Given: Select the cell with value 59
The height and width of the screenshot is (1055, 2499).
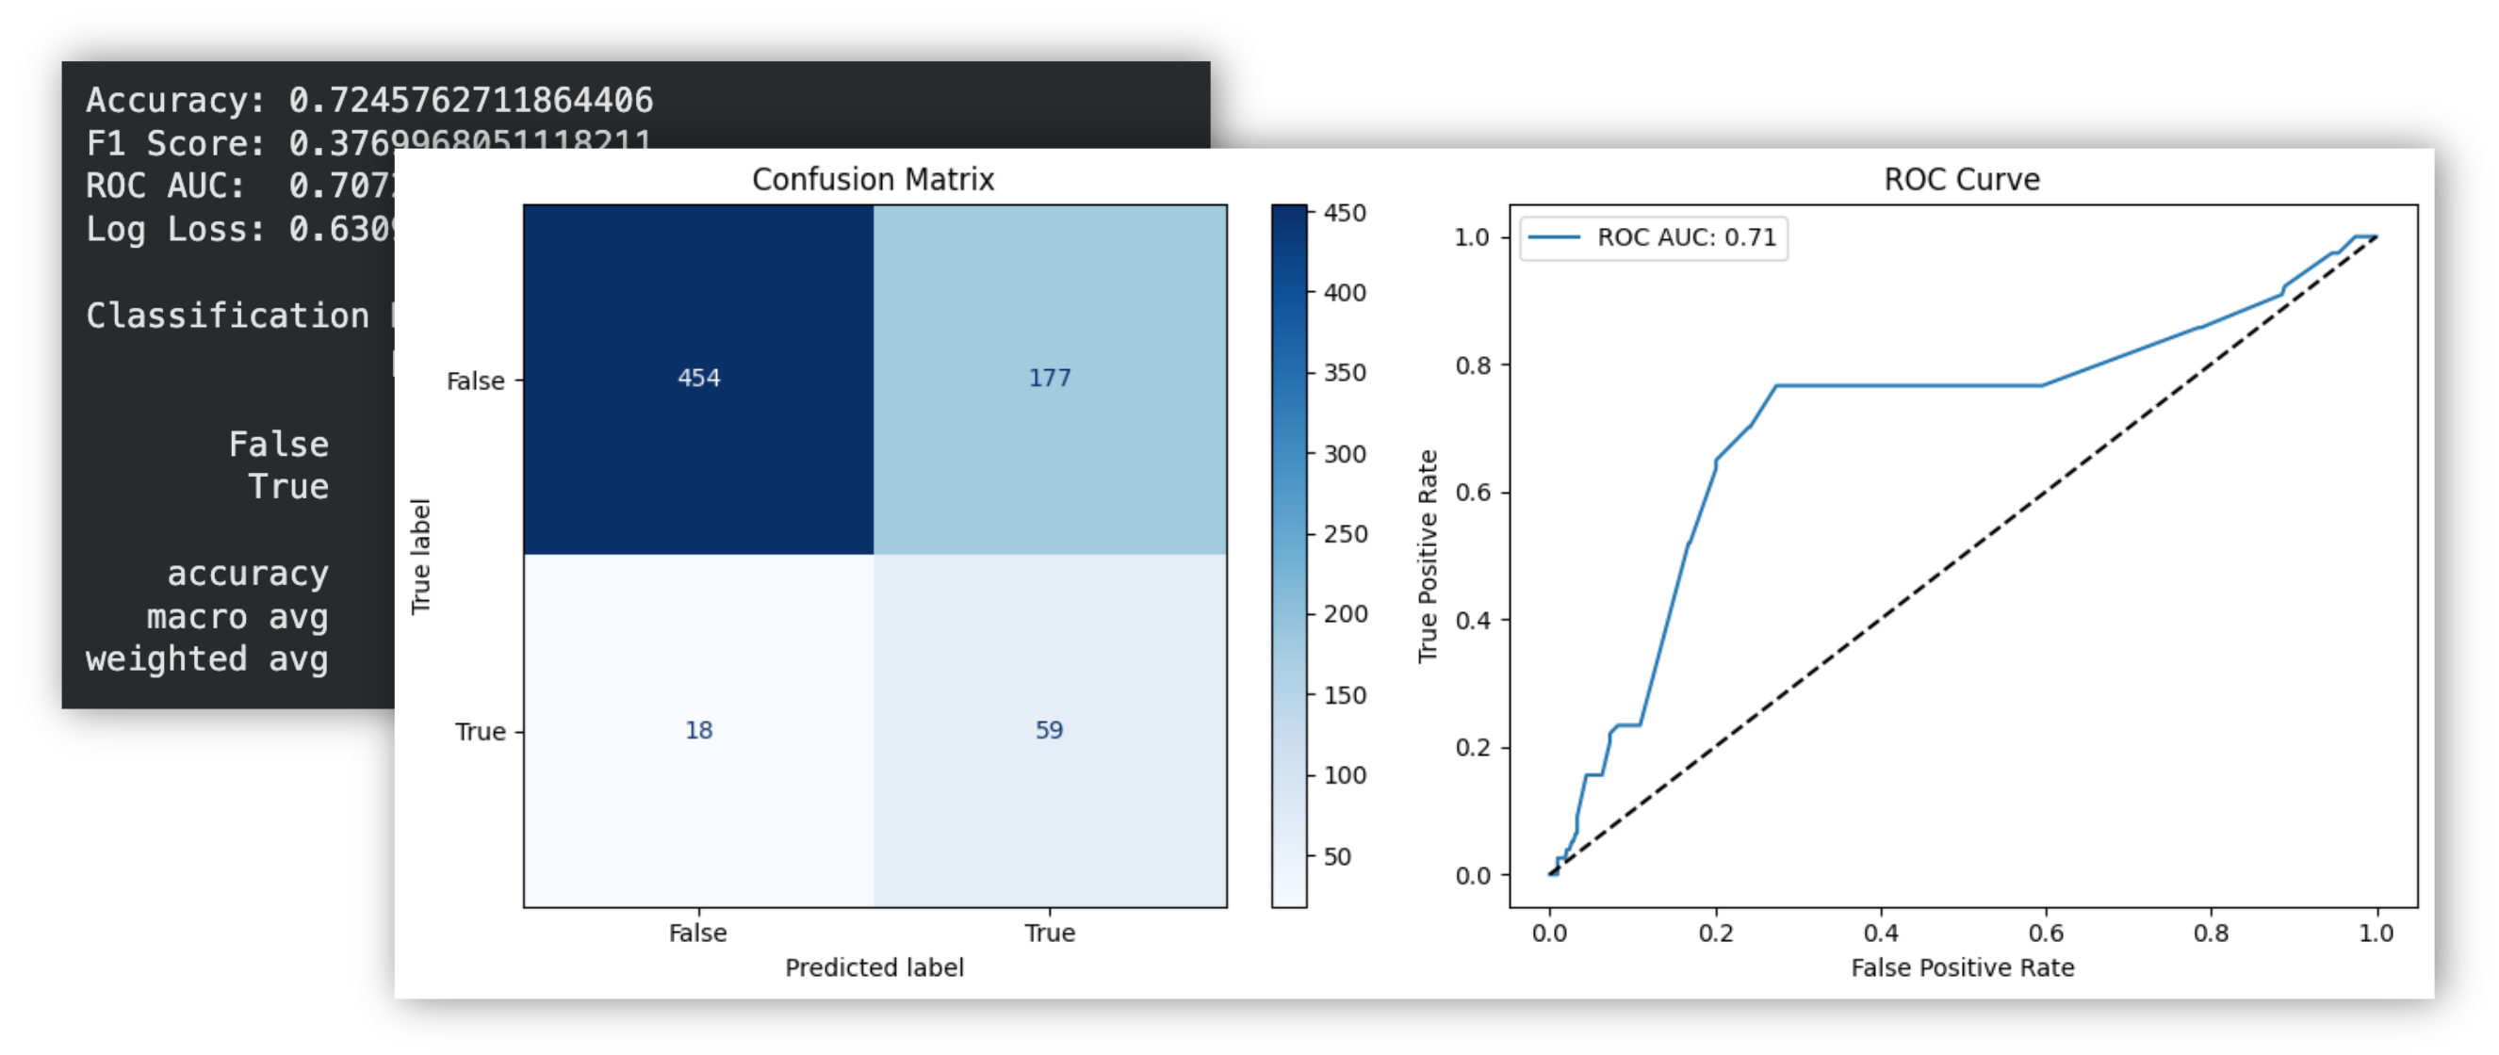Looking at the screenshot, I should (x=1050, y=730).
